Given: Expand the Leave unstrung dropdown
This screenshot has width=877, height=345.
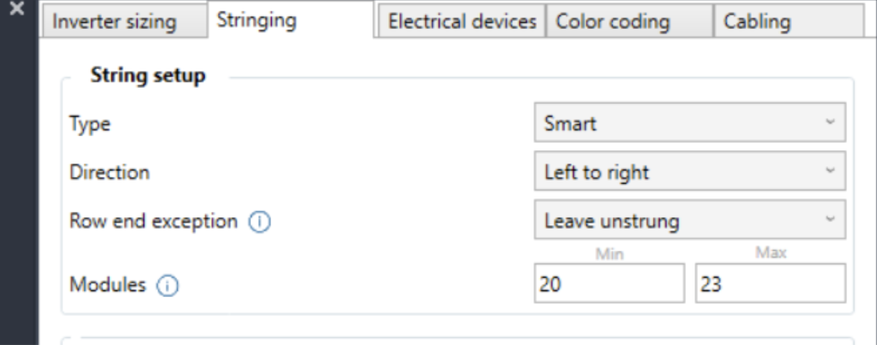Looking at the screenshot, I should click(690, 219).
